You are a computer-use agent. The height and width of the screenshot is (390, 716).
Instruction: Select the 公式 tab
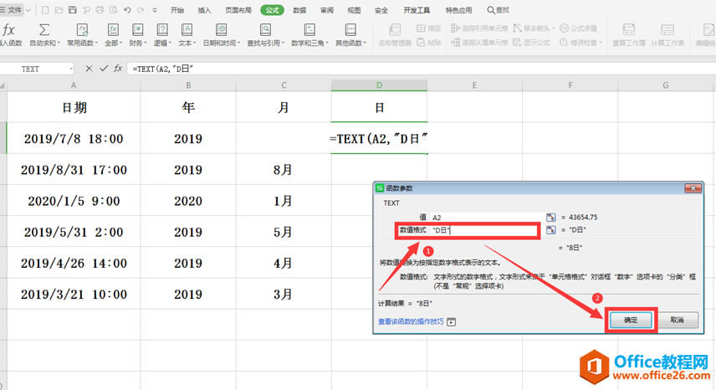272,10
